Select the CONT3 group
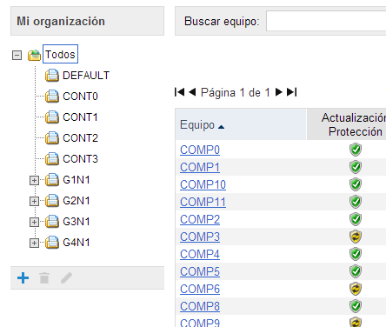The height and width of the screenshot is (327, 386). pos(80,159)
